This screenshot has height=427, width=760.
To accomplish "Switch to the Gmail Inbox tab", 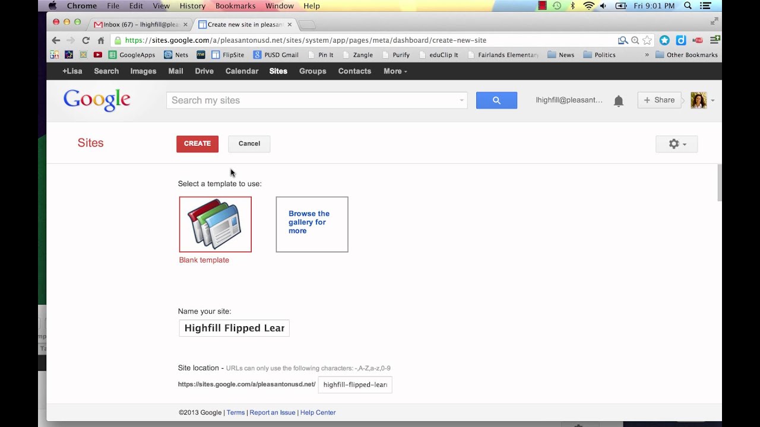I will [141, 24].
